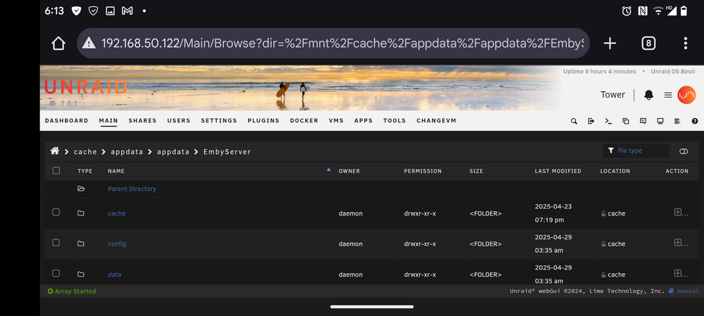704x316 pixels.
Task: Click the manual link in footer
Action: pos(688,291)
